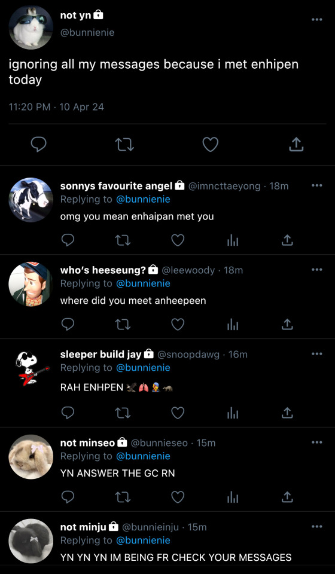
Task: Reply to sleeper build jay's tweet
Action: tap(68, 413)
